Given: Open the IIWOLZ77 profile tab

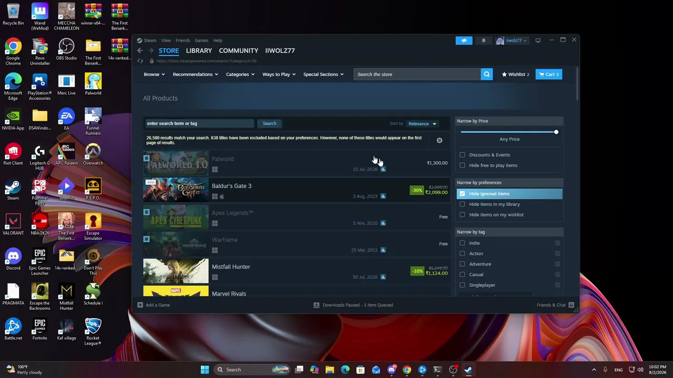Looking at the screenshot, I should click(280, 50).
